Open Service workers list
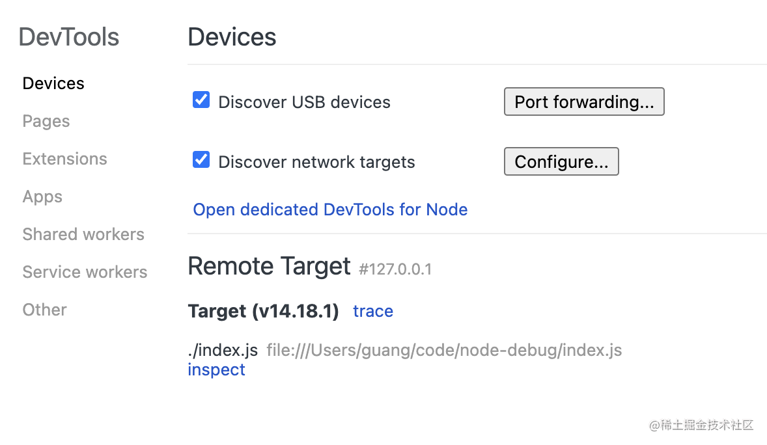767x445 pixels. click(x=85, y=272)
